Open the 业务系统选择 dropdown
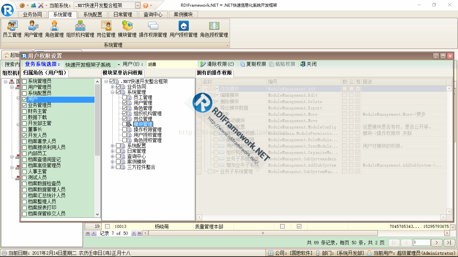 [x=119, y=65]
